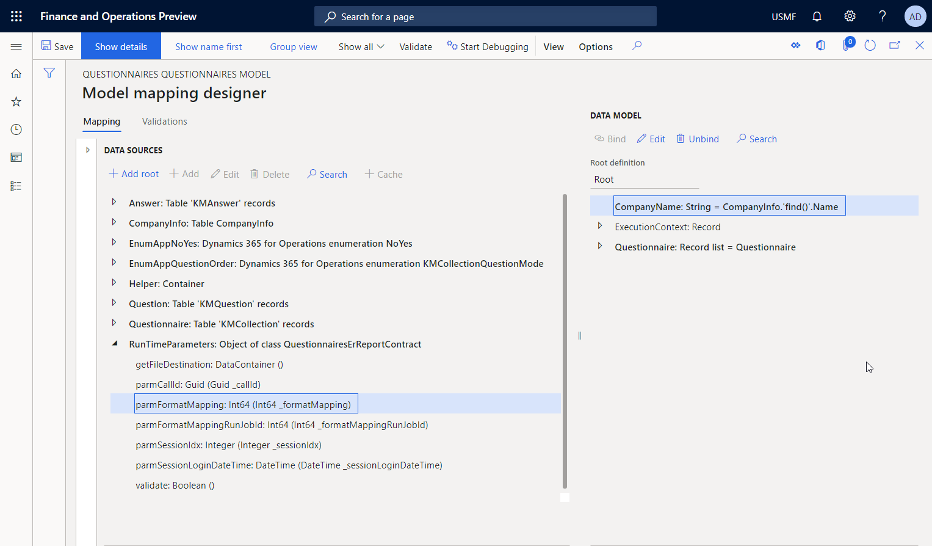Screen dimensions: 932x546
Task: Click inside the Search for a page field
Action: pyautogui.click(x=485, y=16)
